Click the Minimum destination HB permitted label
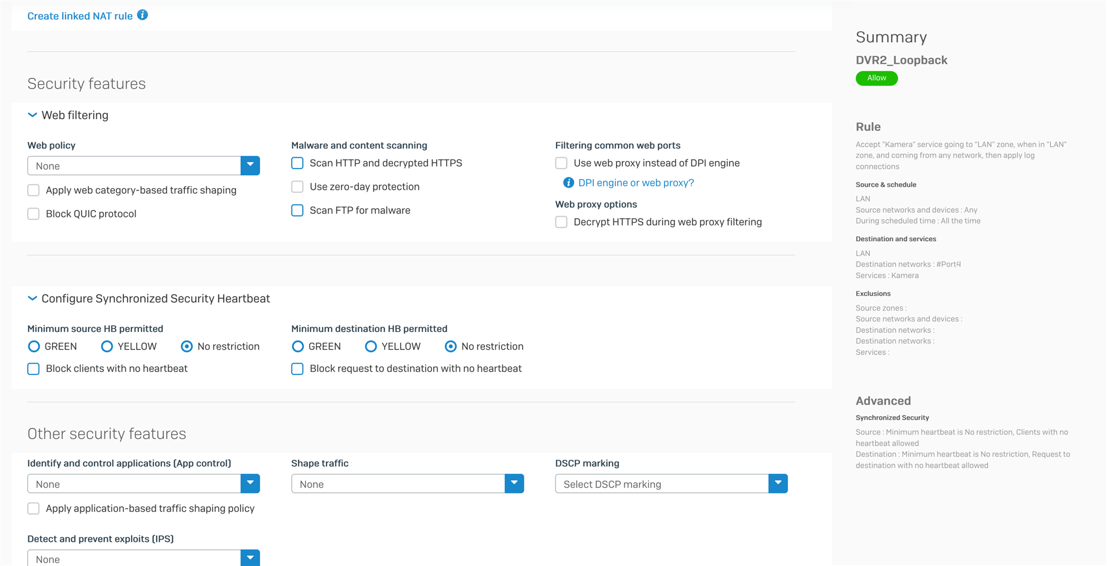This screenshot has width=1107, height=566. 369,328
